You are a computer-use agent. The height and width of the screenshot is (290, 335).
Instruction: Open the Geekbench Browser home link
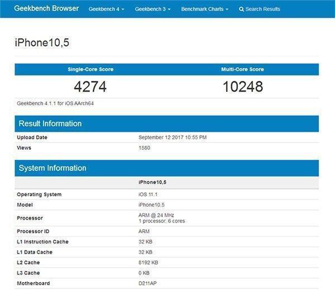point(46,8)
